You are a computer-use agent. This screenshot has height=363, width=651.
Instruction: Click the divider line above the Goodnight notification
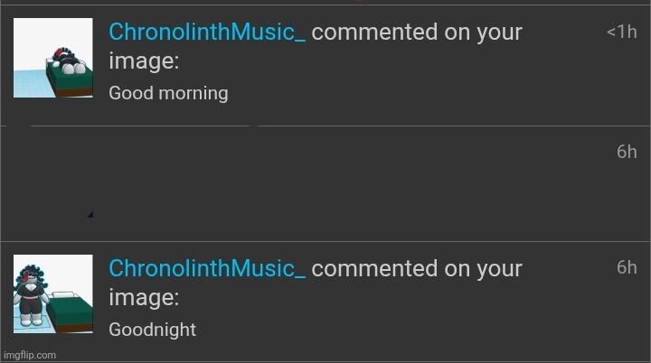(x=325, y=242)
